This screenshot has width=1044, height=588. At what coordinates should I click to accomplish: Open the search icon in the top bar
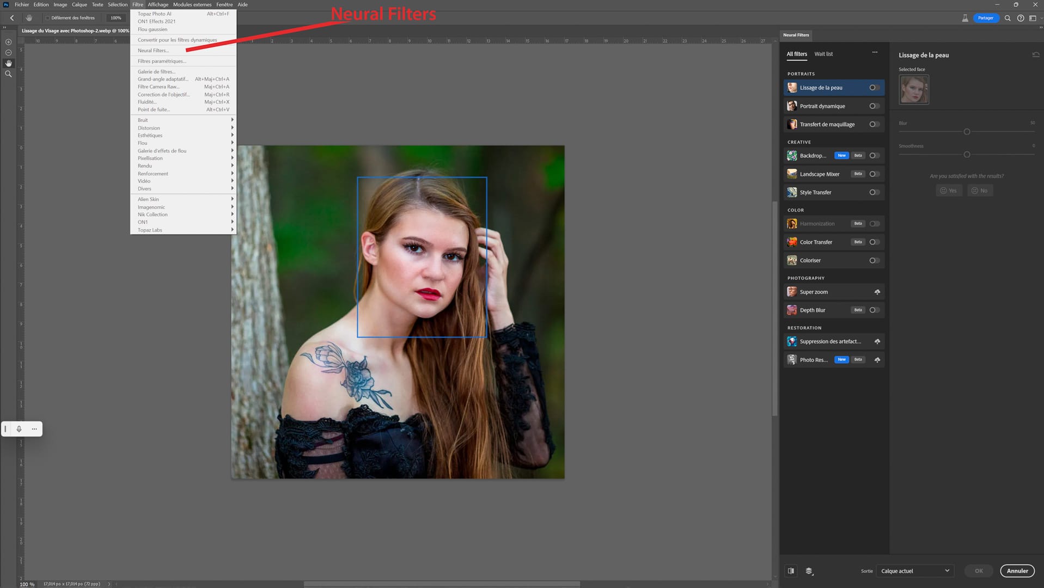pos(1008,18)
